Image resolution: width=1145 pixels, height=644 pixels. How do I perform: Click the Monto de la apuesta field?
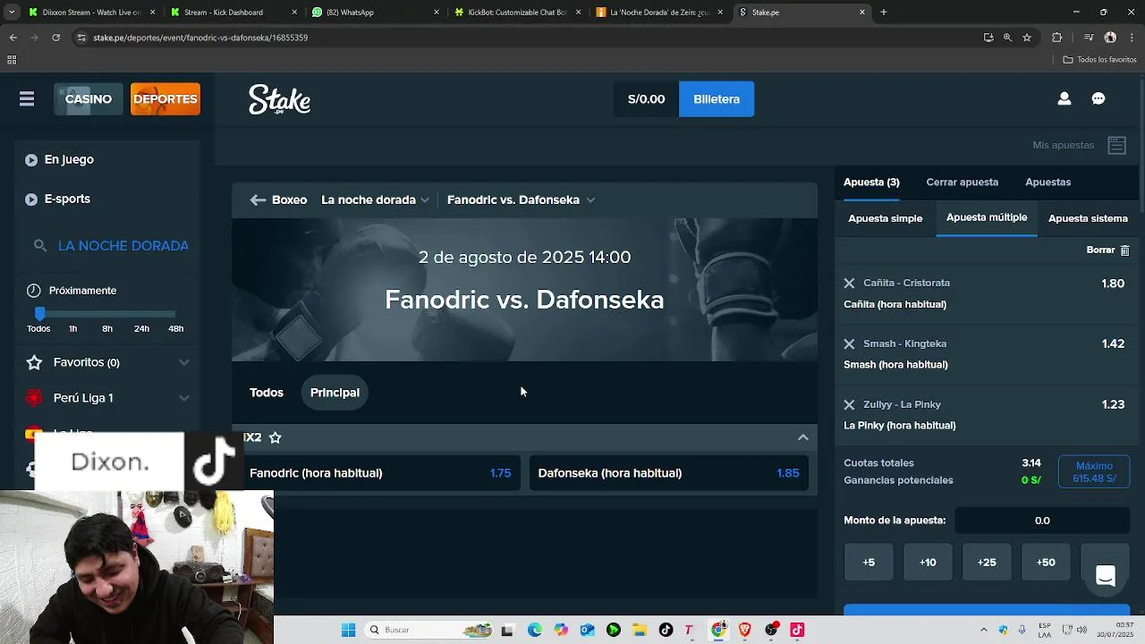(1042, 521)
